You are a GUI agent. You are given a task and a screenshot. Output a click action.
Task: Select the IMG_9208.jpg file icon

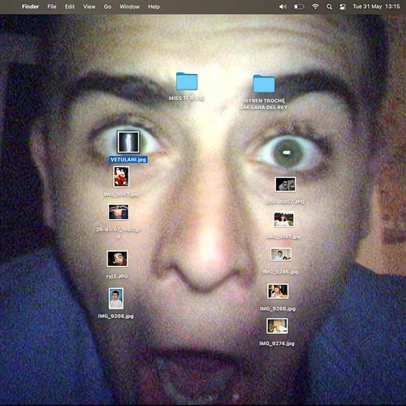tap(116, 298)
